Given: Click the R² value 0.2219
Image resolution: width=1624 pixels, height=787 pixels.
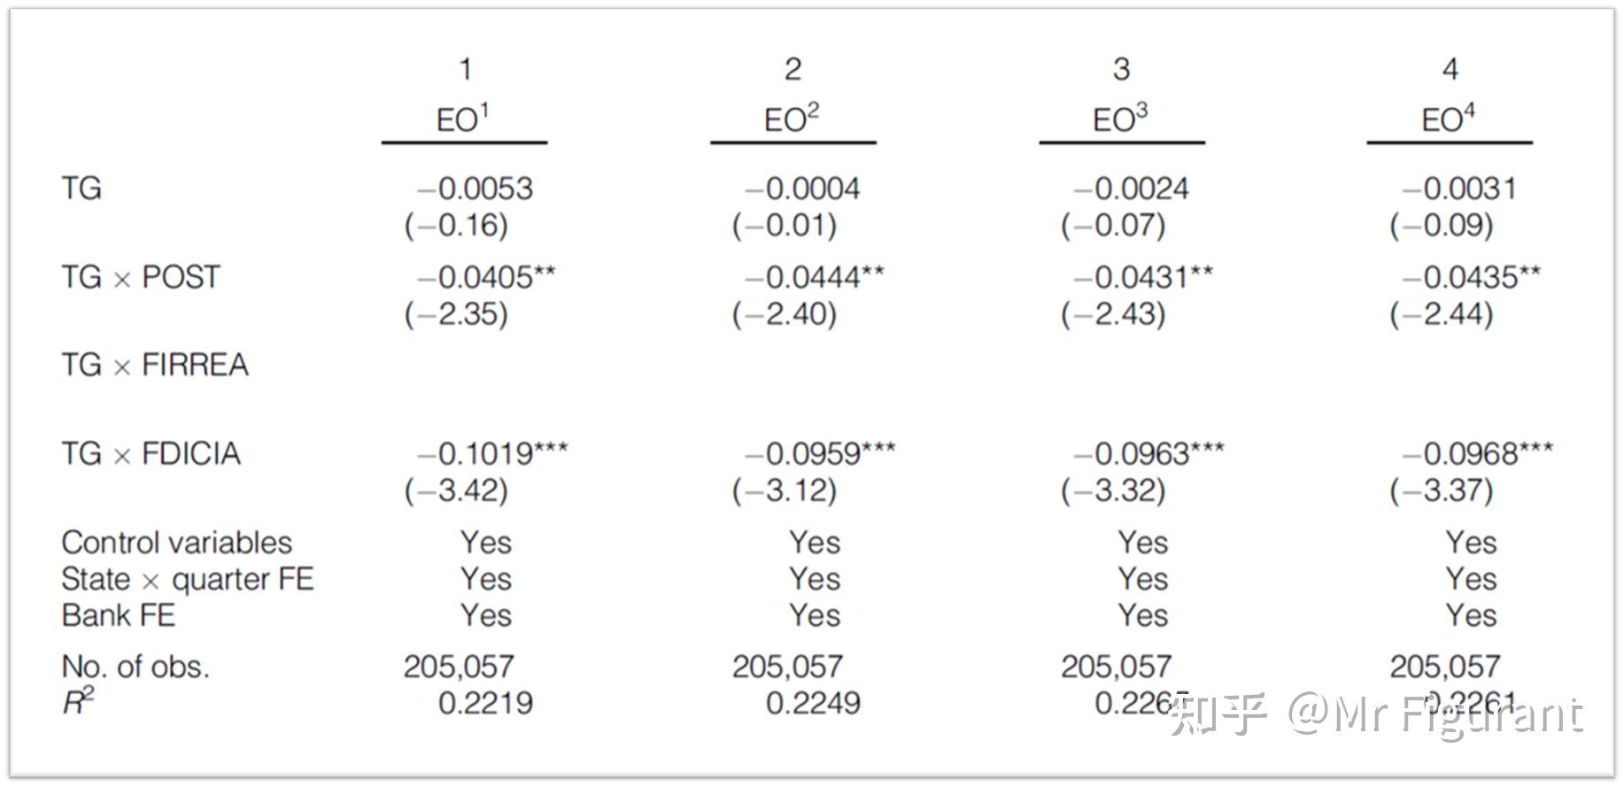Looking at the screenshot, I should click(x=485, y=703).
